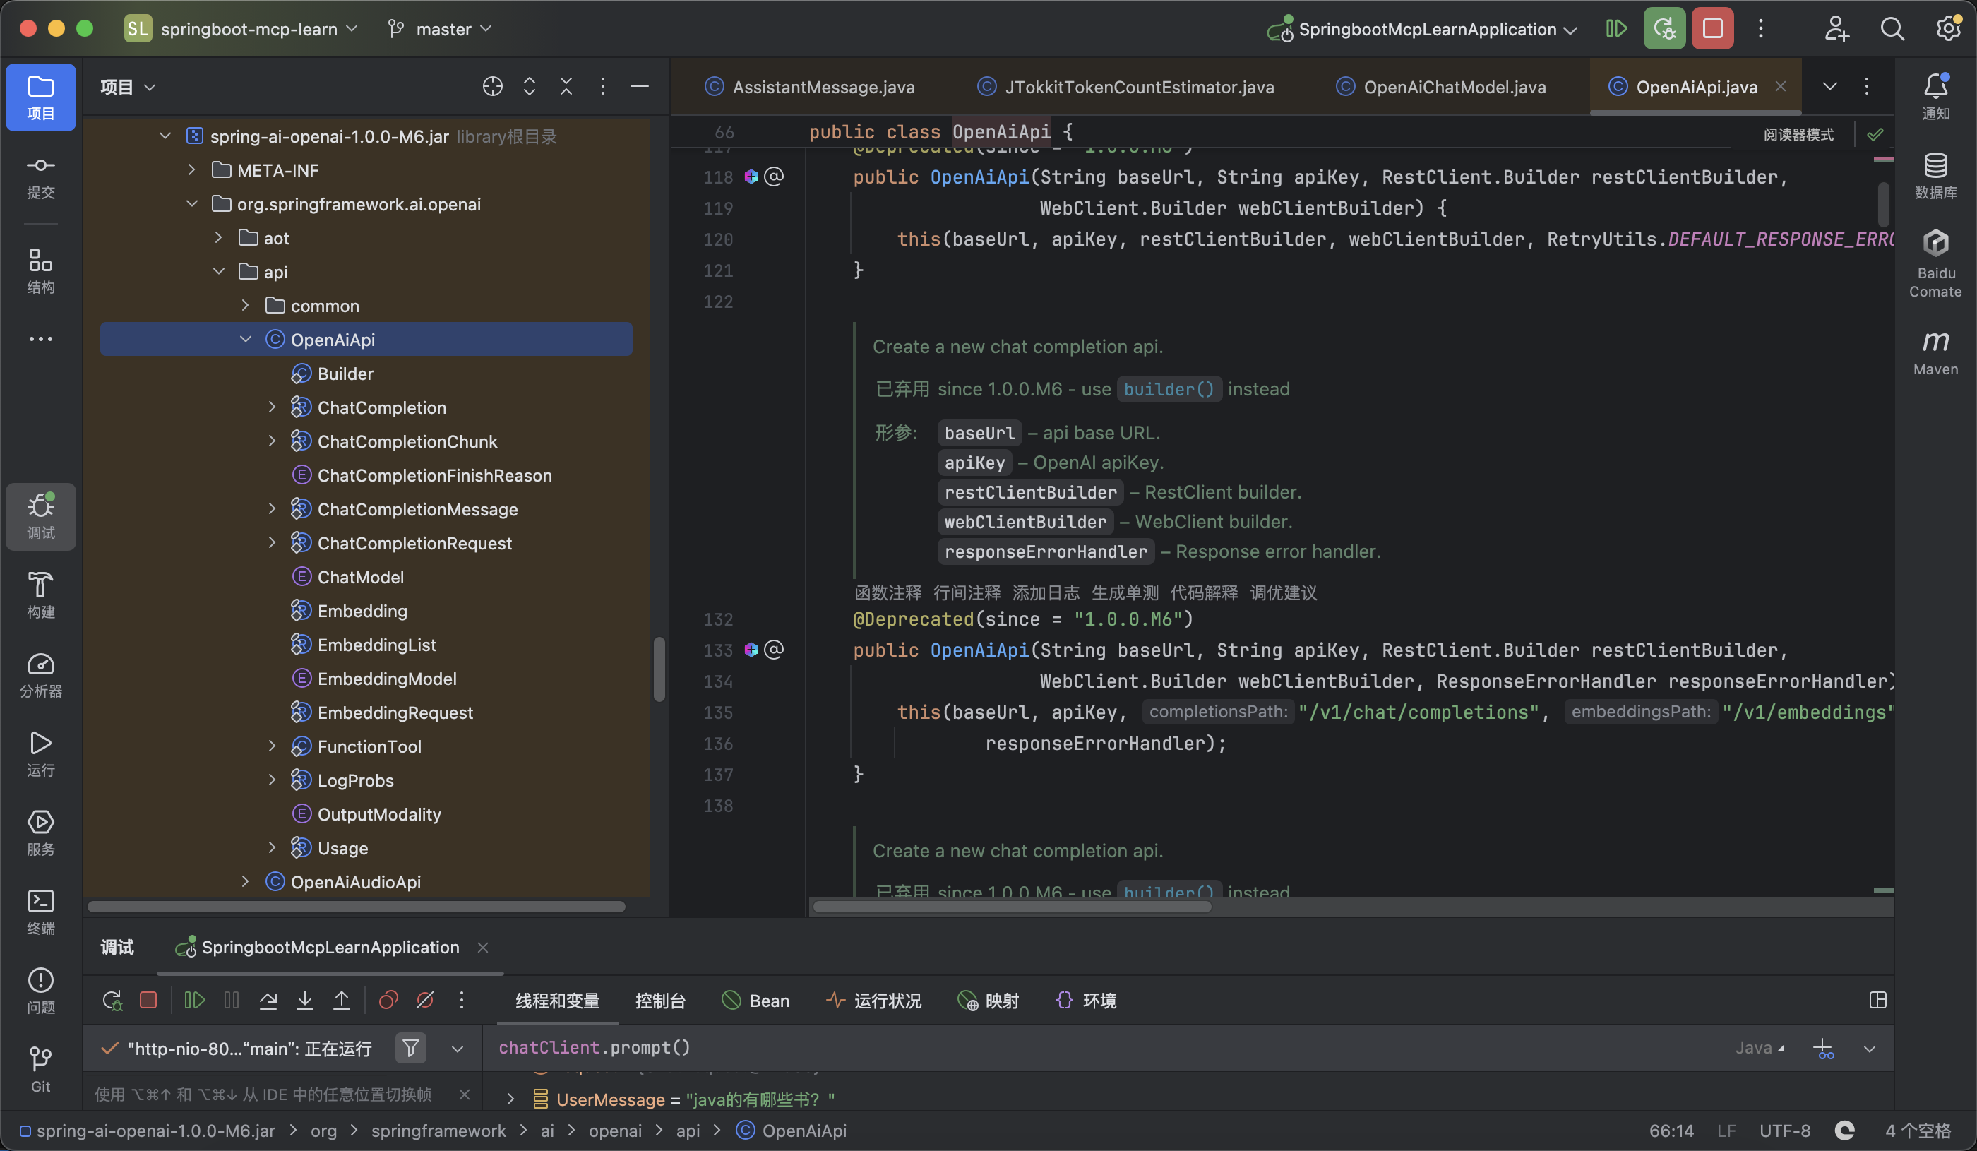
Task: Toggle debug panel layout settings icon
Action: tap(1877, 1001)
